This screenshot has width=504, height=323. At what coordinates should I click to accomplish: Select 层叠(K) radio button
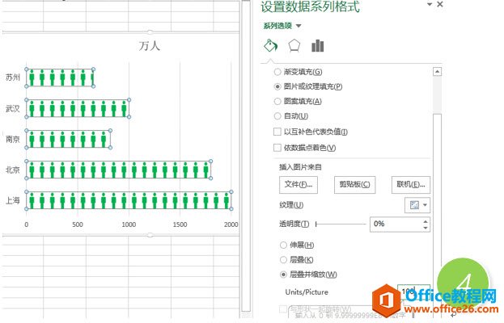click(283, 260)
